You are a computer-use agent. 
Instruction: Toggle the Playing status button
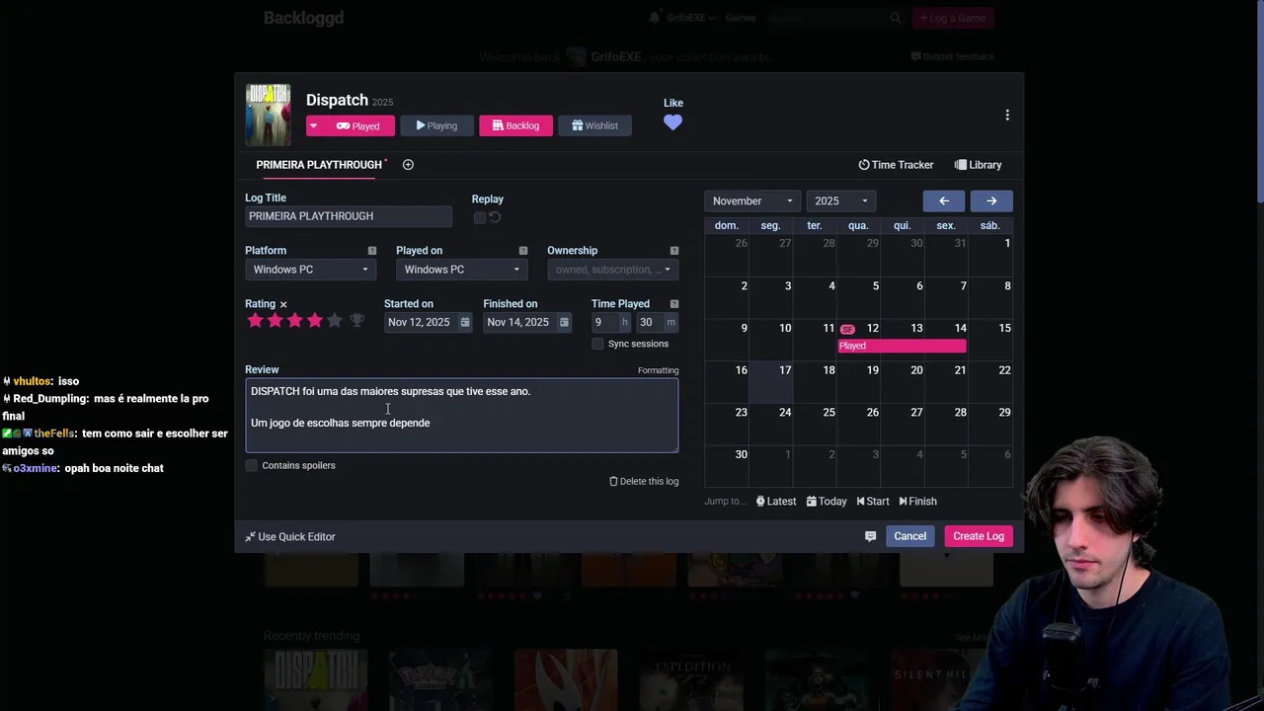pyautogui.click(x=436, y=125)
